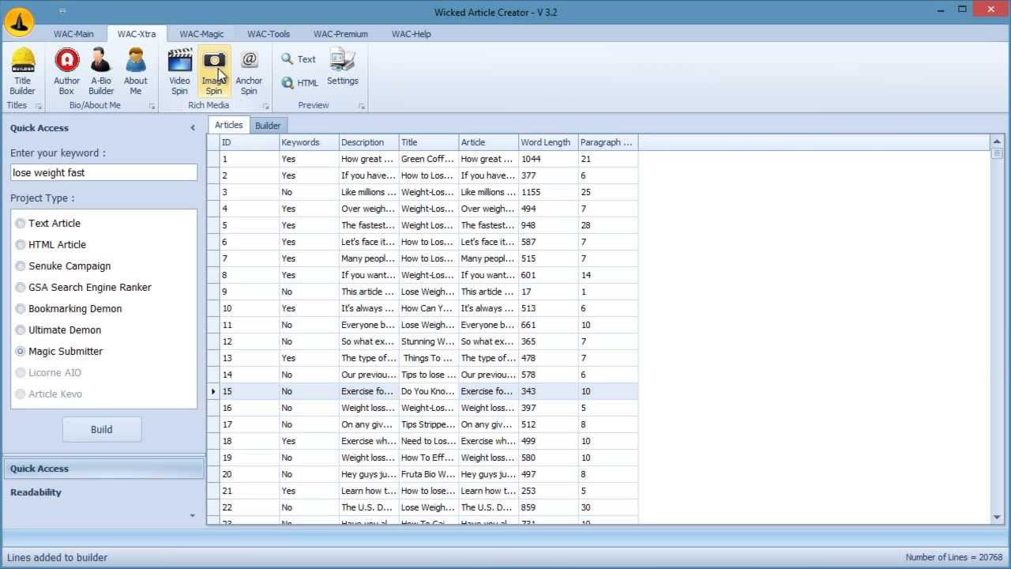This screenshot has width=1011, height=569.
Task: Click the grid scrollbar up arrow
Action: point(997,141)
